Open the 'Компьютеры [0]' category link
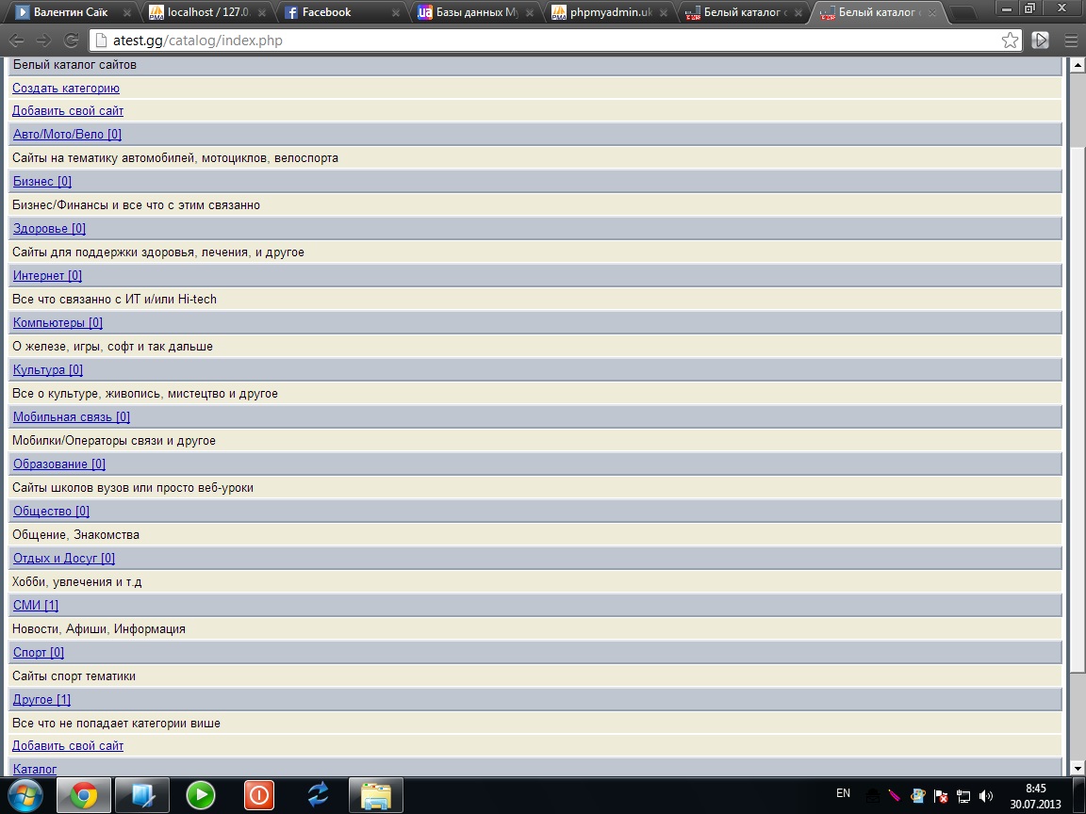1086x814 pixels. coord(58,323)
